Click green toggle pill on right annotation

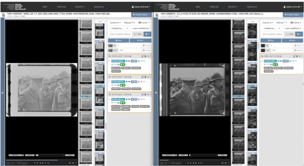coord(275,64)
